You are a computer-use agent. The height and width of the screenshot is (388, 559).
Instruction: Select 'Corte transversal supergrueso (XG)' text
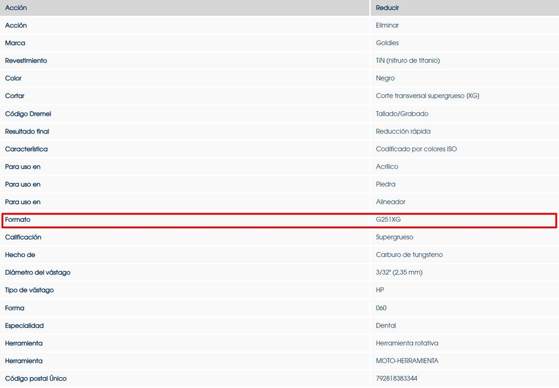point(427,96)
